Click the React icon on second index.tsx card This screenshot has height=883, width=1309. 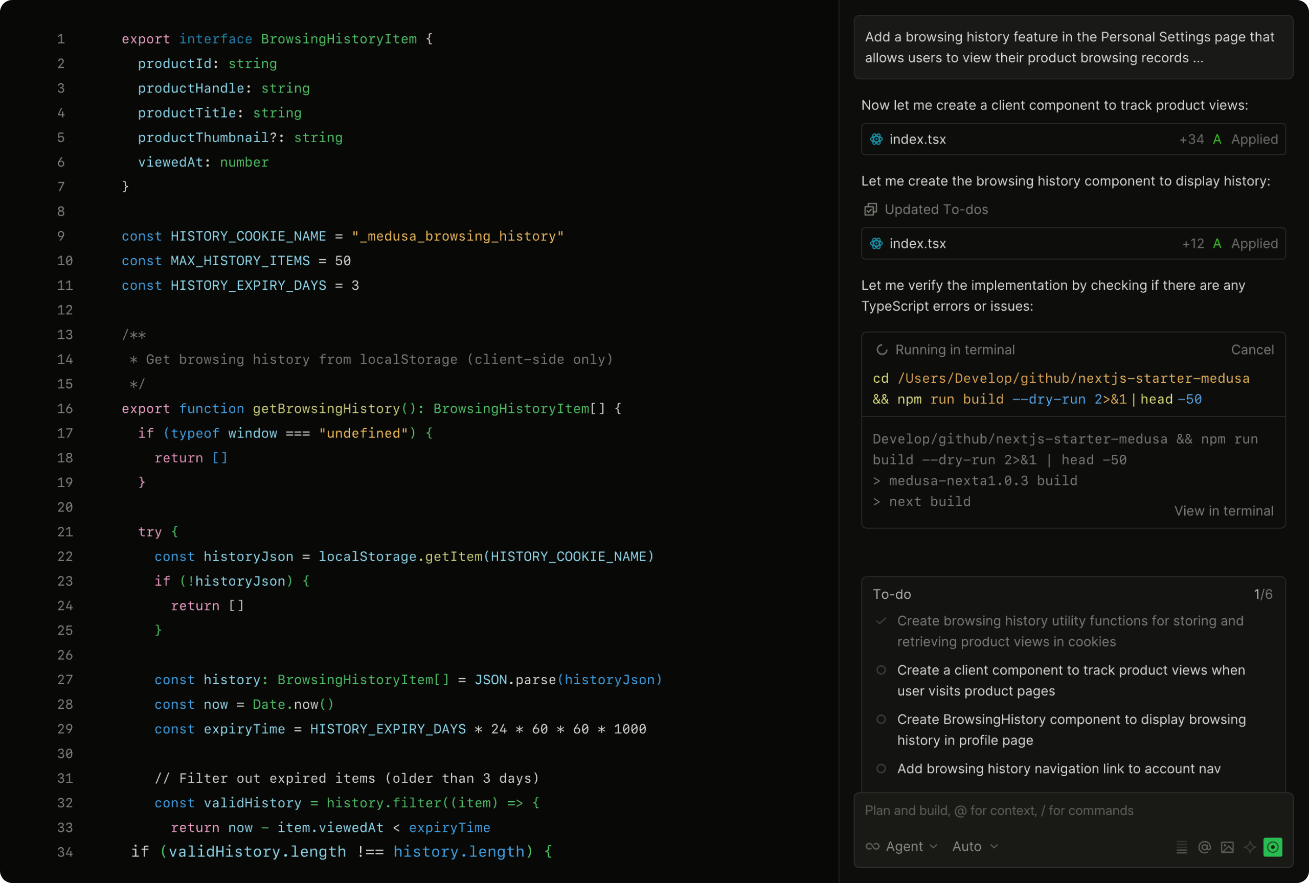click(876, 243)
